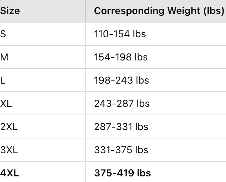Select the bold 4XL size cell

tap(9, 173)
